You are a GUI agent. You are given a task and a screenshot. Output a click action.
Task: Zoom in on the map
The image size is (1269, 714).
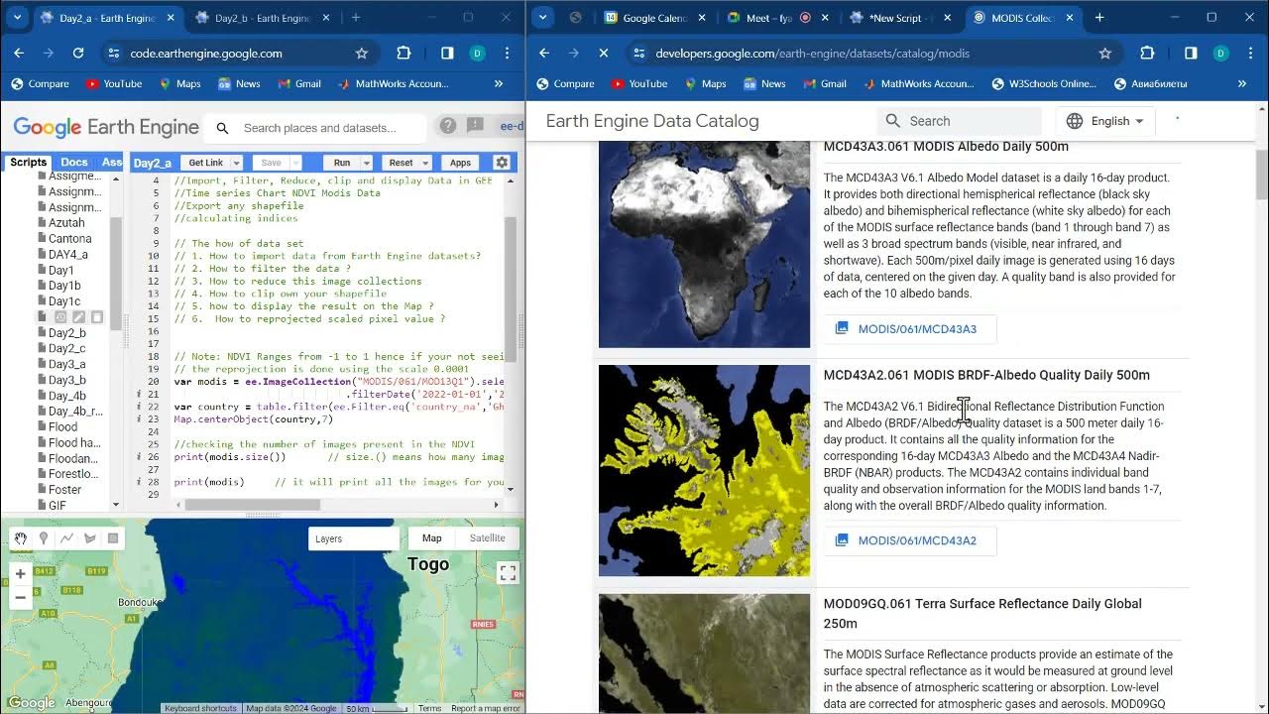click(x=20, y=573)
